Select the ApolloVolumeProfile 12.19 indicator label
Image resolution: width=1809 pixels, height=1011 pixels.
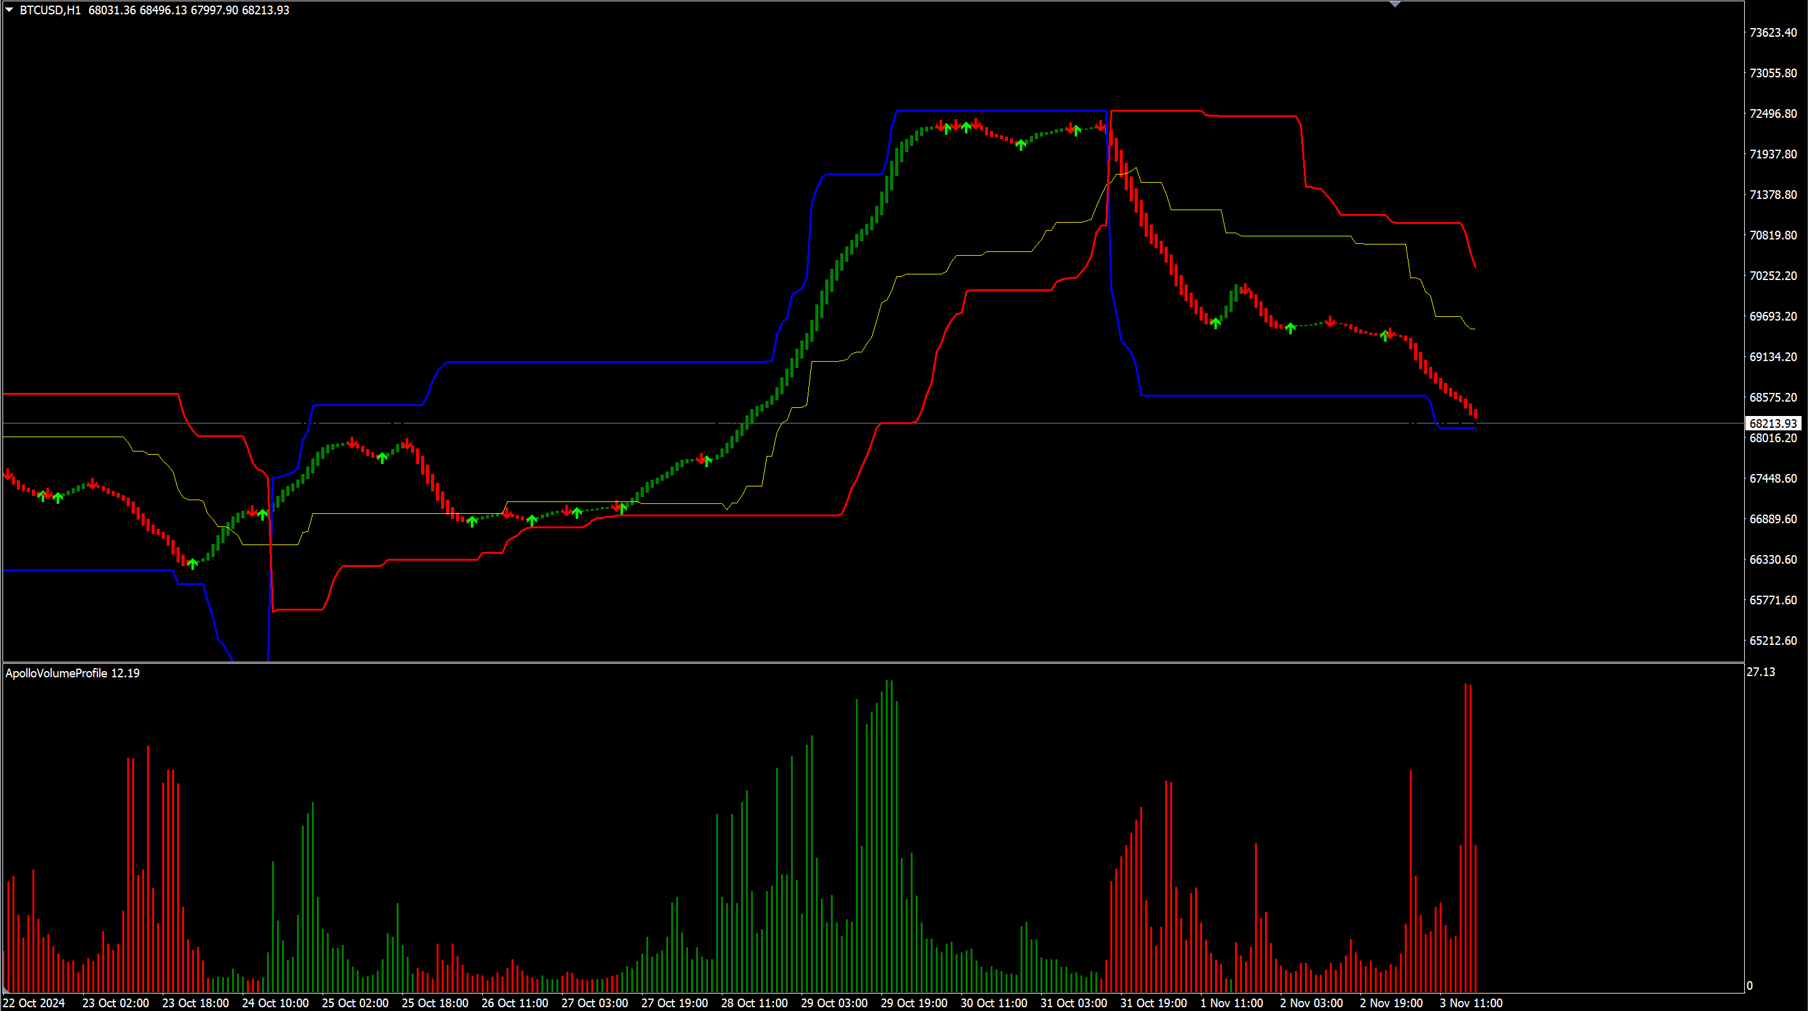[x=72, y=672]
